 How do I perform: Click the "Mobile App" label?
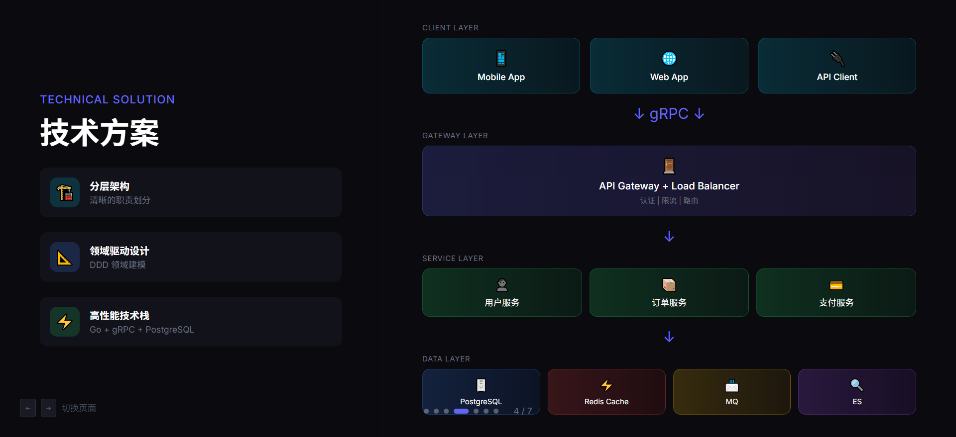(x=501, y=77)
